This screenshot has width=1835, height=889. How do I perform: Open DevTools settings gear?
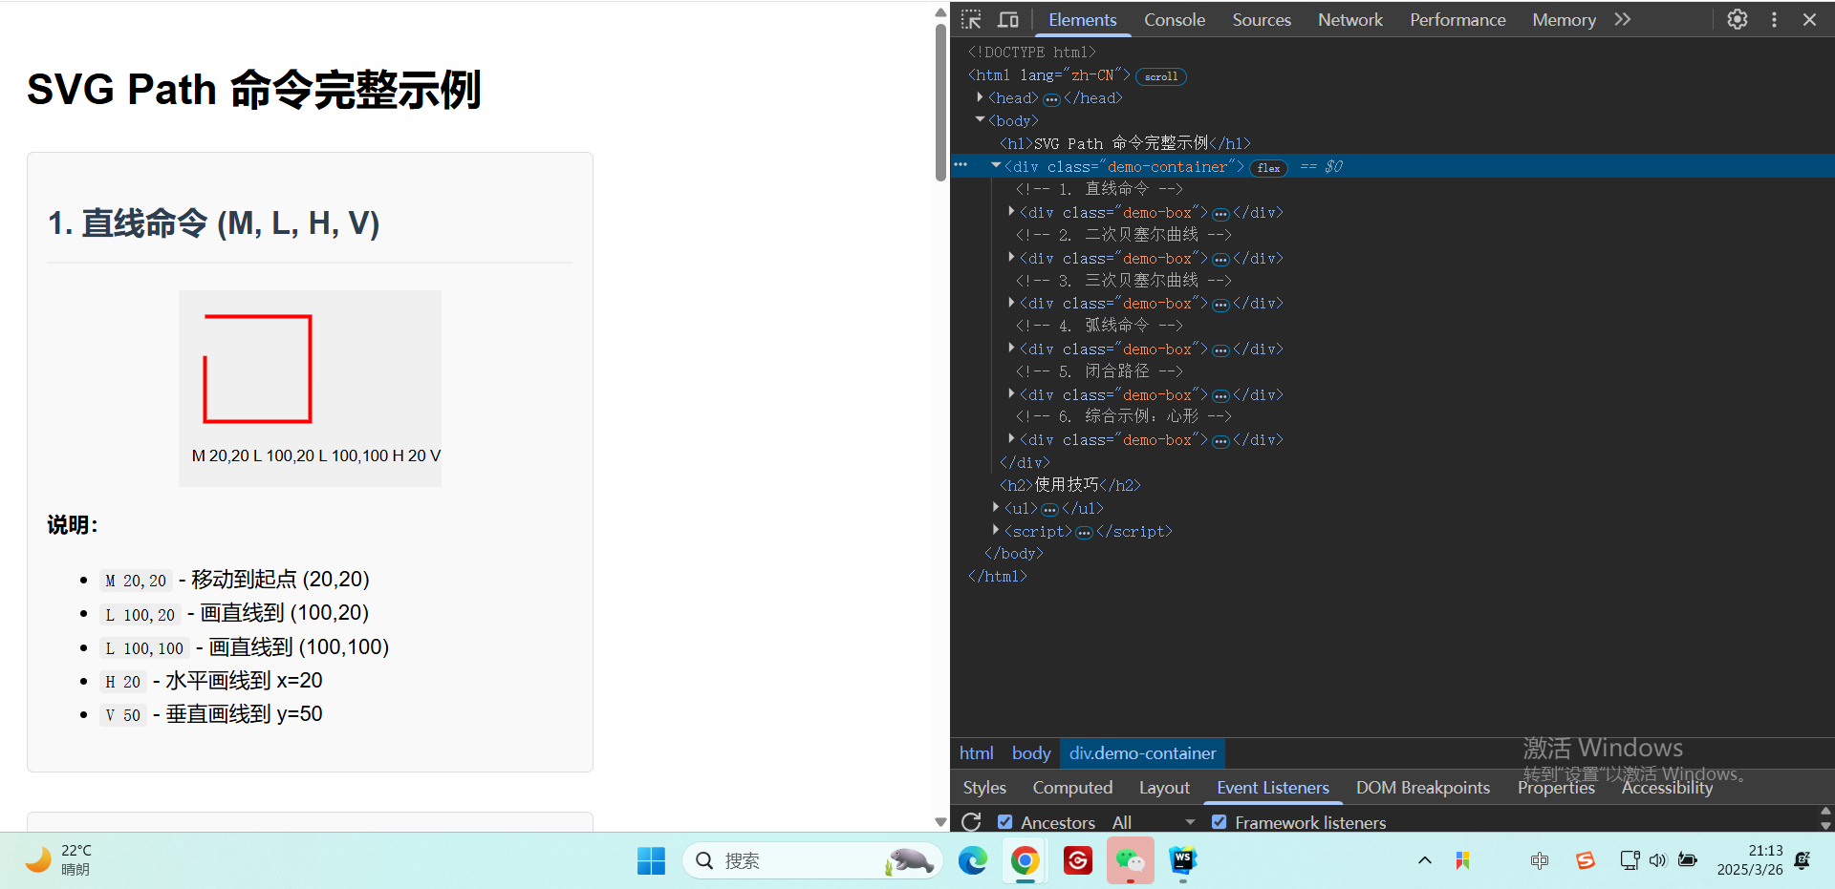[1738, 19]
